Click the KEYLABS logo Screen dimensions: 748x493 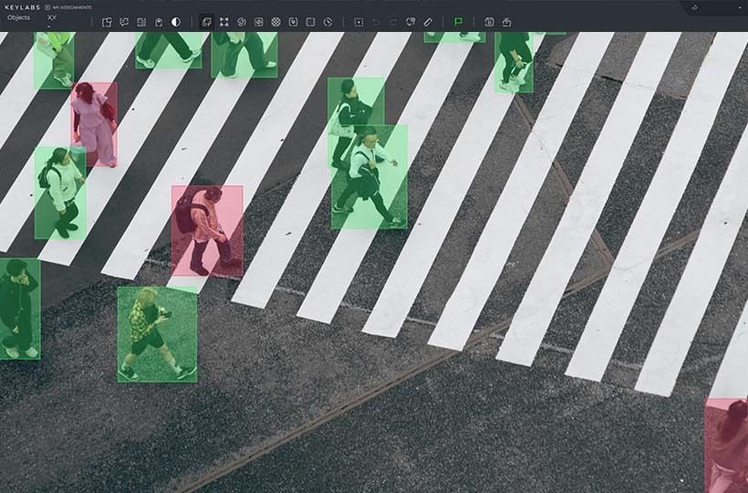22,7
